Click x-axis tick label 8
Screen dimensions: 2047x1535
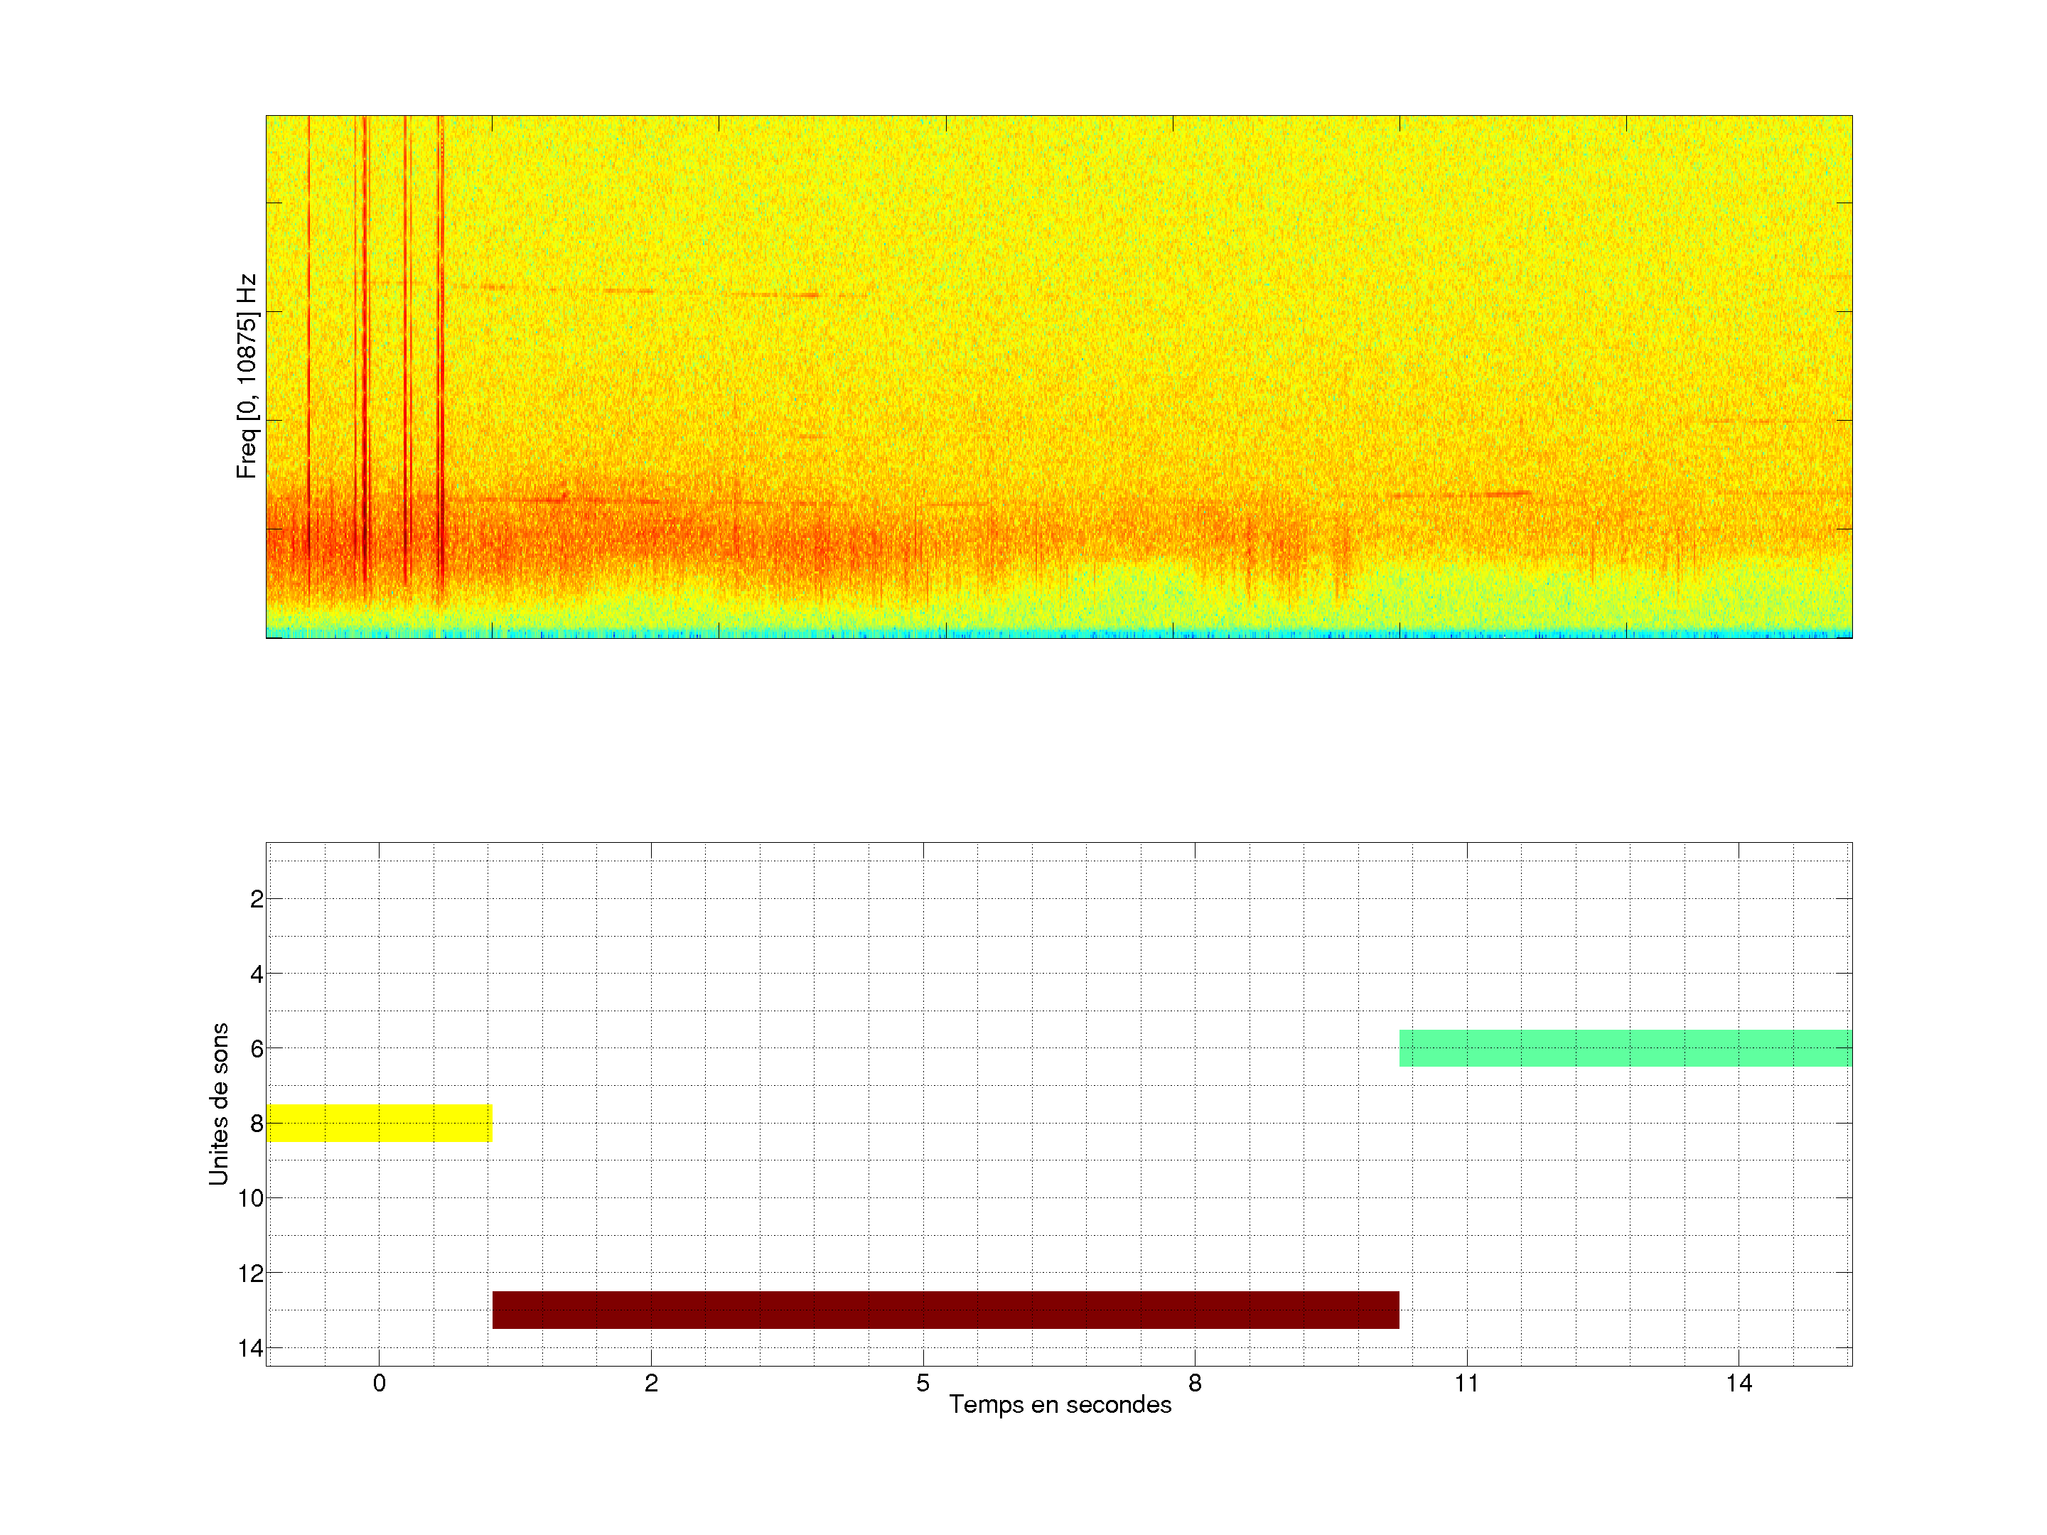click(x=1195, y=1383)
